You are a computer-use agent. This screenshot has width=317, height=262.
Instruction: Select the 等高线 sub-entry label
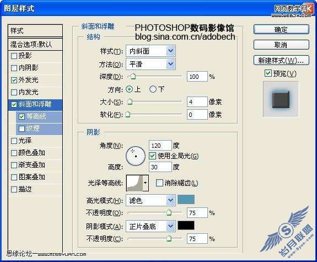[36, 116]
